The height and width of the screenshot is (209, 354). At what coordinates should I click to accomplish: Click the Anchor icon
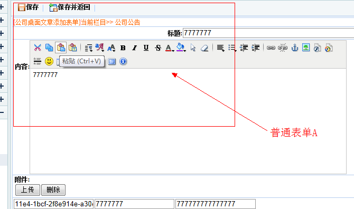click(295, 48)
